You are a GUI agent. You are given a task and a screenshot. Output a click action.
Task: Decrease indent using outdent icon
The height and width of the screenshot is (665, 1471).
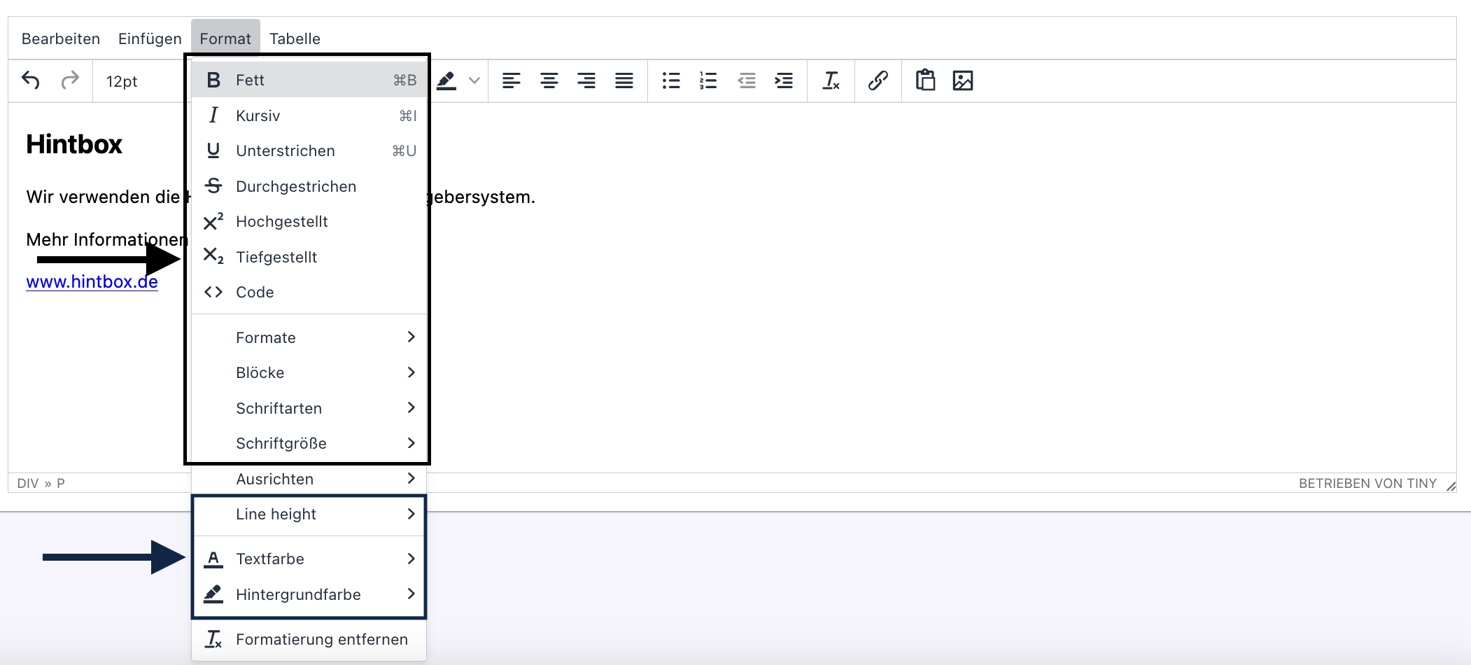click(x=747, y=80)
